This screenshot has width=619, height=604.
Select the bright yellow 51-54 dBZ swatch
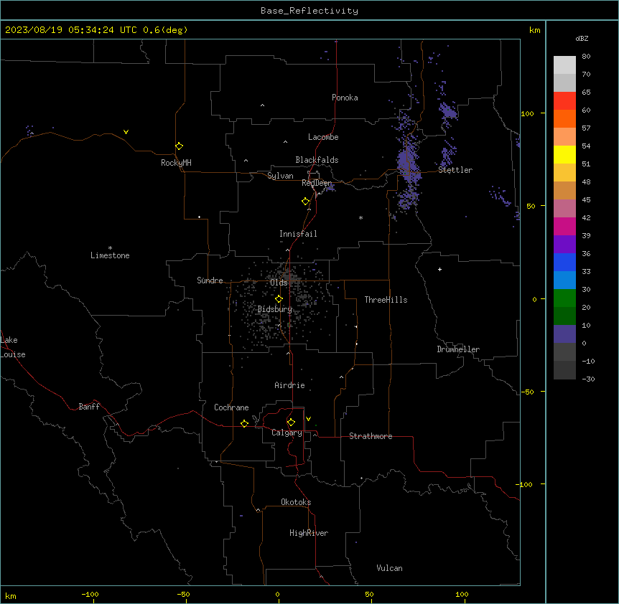pos(564,154)
